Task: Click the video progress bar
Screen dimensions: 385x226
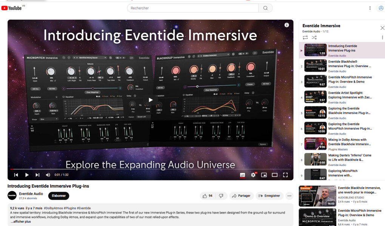Action: click(x=150, y=169)
